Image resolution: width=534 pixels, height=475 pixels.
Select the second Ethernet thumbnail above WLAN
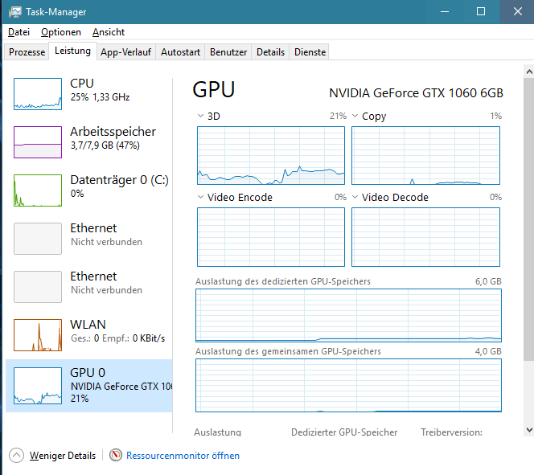pos(38,287)
